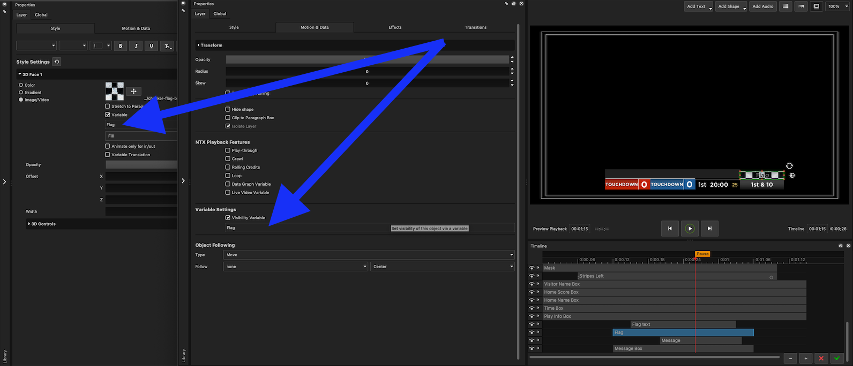The height and width of the screenshot is (366, 853).
Task: Click the checkered flag image thumbnail
Action: pos(115,91)
